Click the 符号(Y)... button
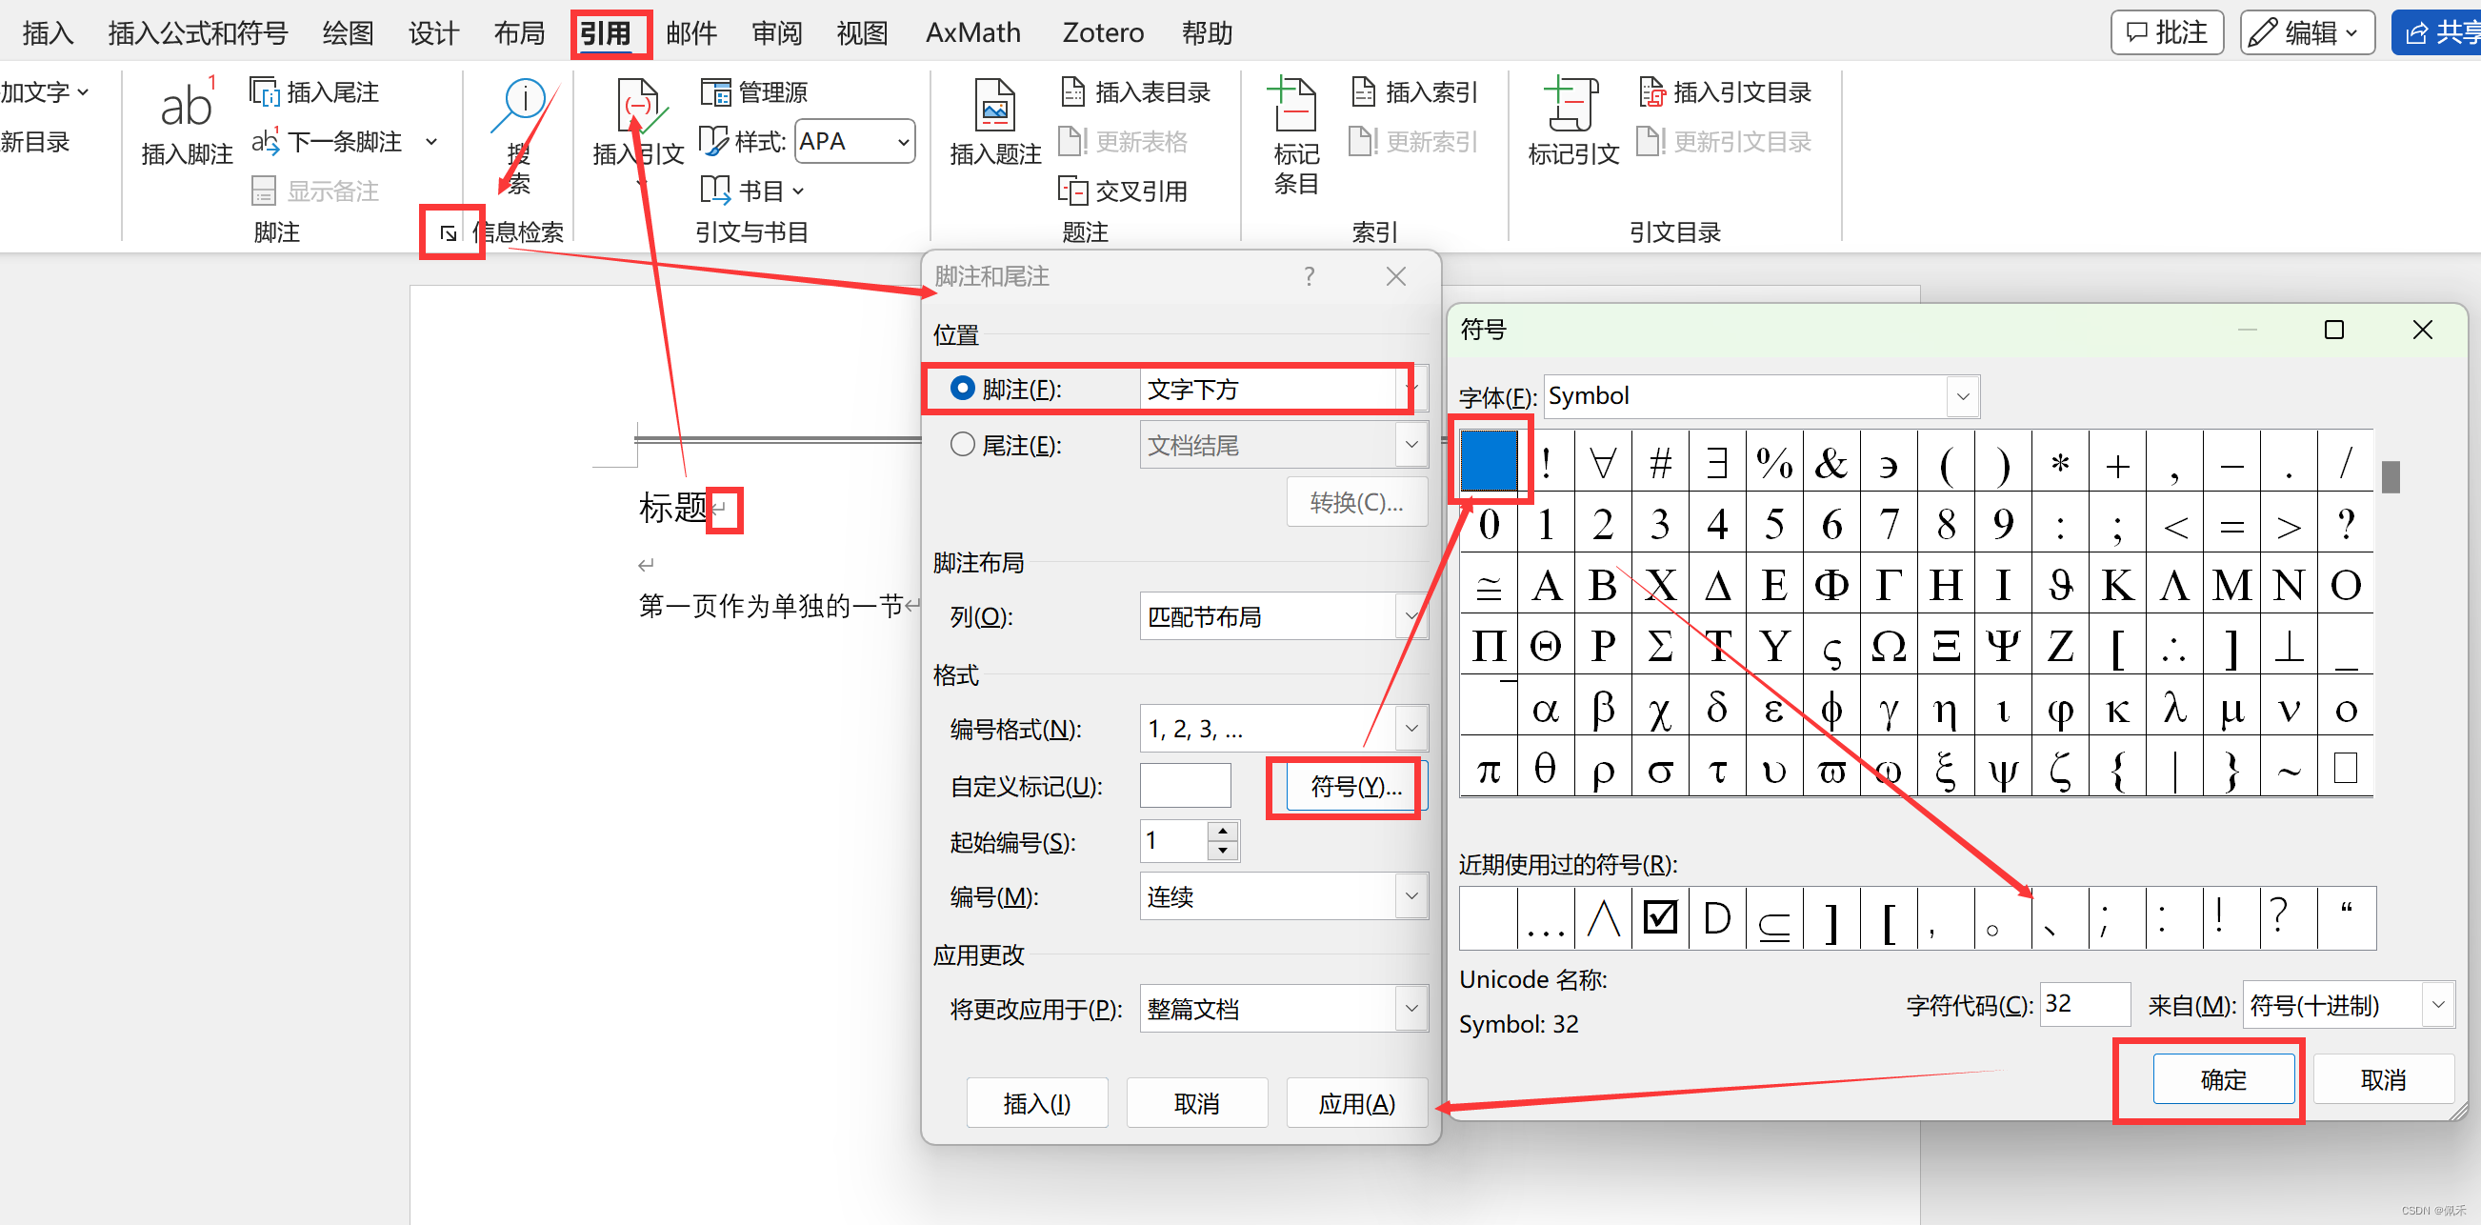 tap(1354, 787)
